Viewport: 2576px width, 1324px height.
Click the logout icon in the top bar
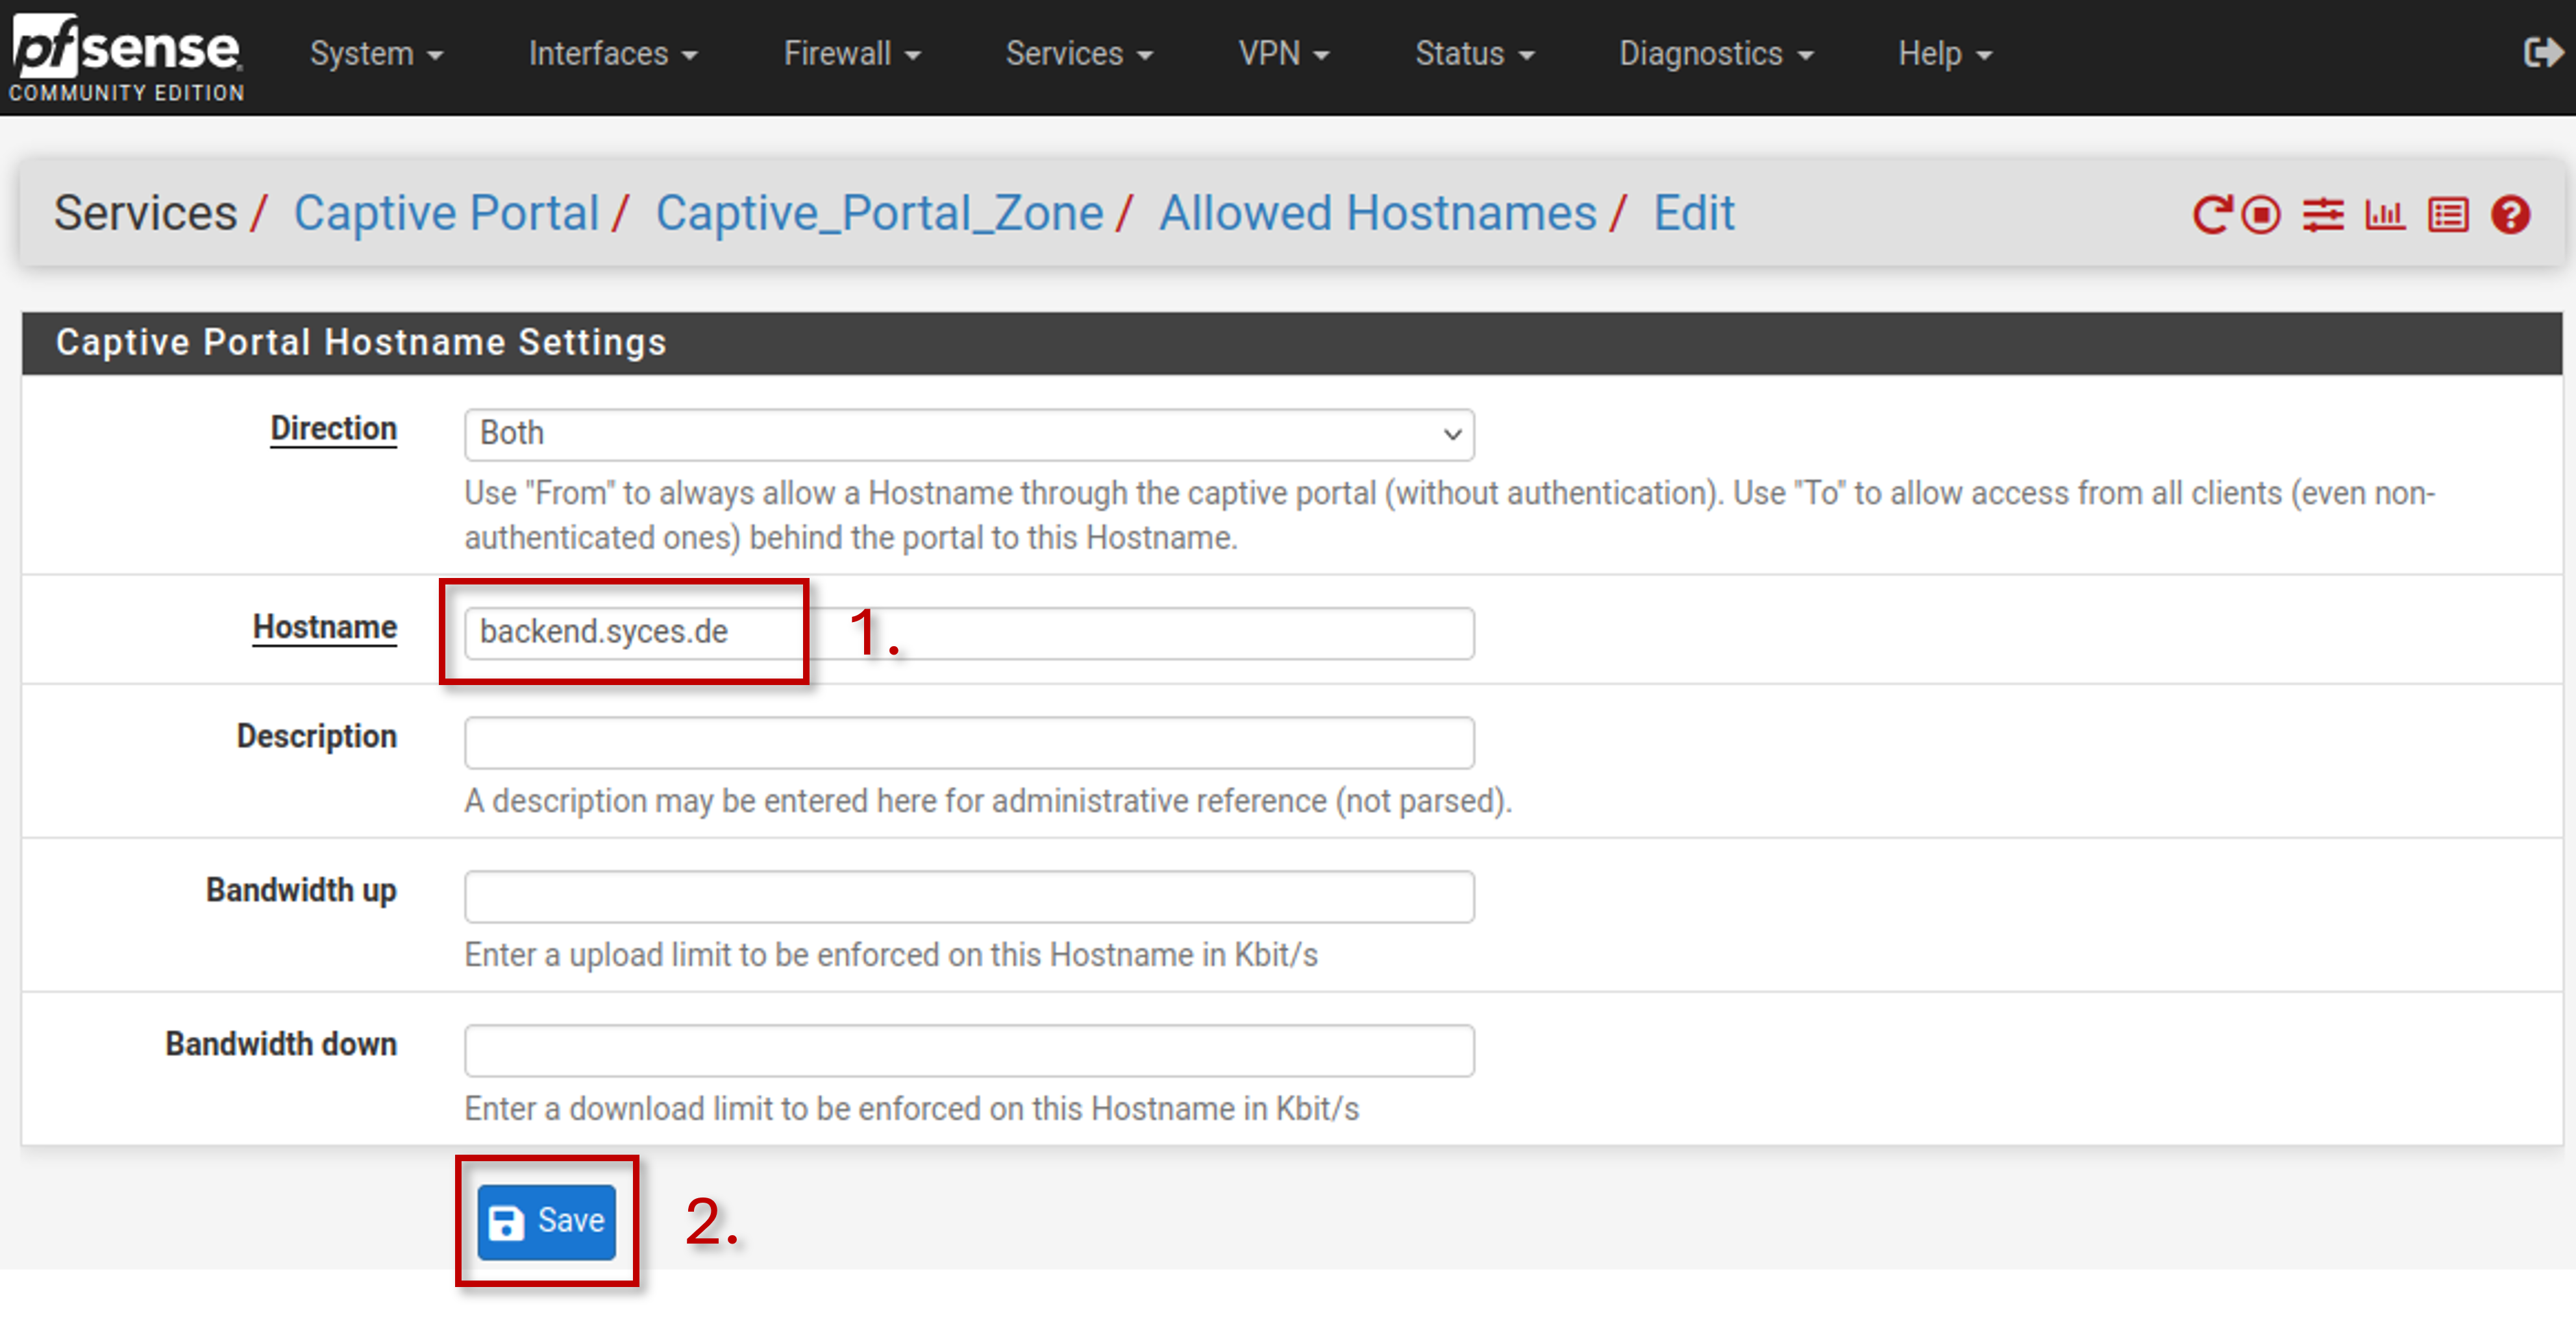click(x=2543, y=52)
